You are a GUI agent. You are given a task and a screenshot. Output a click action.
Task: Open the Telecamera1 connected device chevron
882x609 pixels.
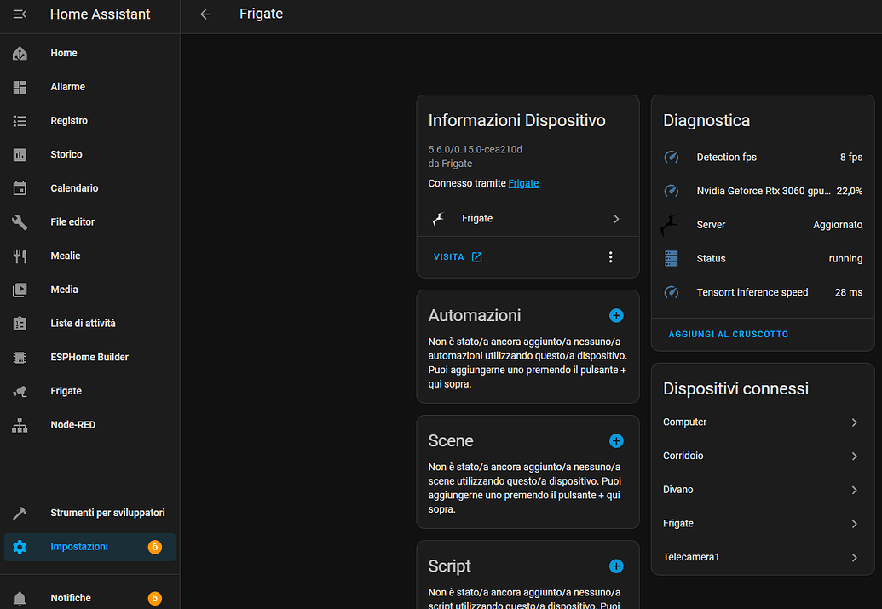pyautogui.click(x=854, y=558)
